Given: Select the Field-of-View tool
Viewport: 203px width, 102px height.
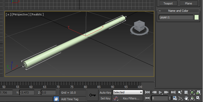Looking at the screenshot, I should pyautogui.click(x=180, y=98).
